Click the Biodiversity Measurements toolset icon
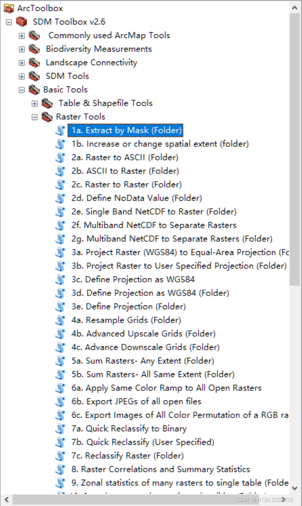Image resolution: width=302 pixels, height=506 pixels. 34,49
